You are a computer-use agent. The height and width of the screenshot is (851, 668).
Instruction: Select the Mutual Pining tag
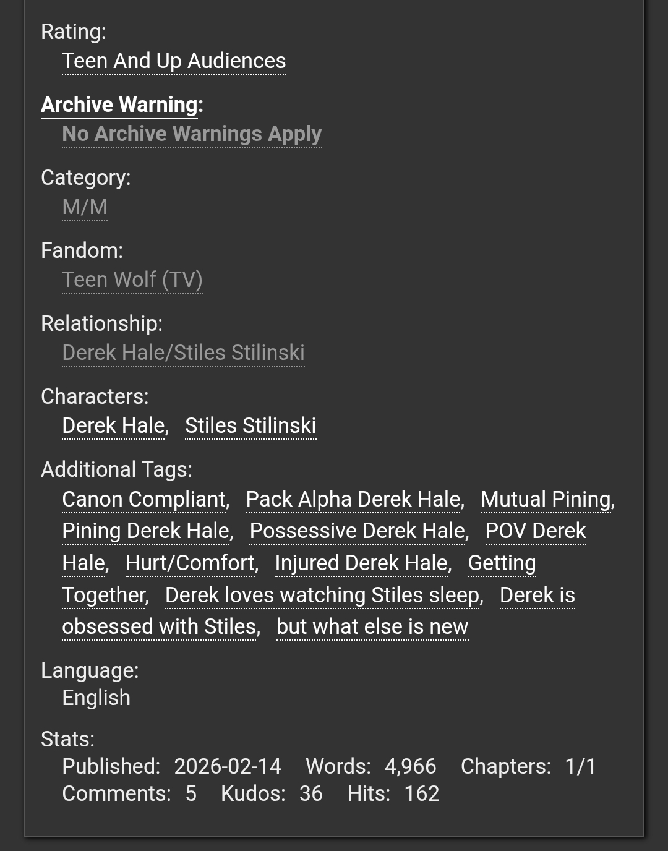tap(546, 500)
